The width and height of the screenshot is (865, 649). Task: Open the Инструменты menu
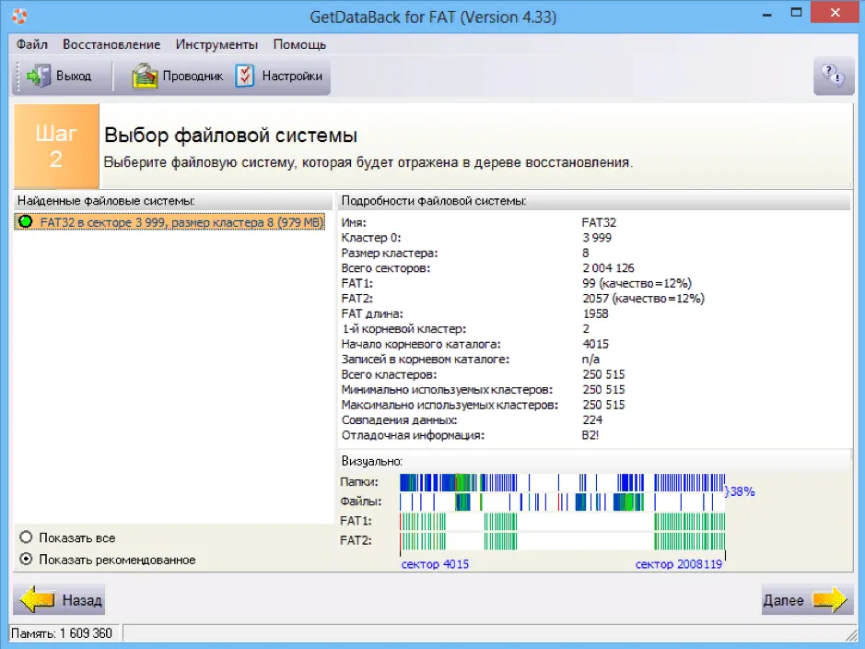click(x=216, y=44)
